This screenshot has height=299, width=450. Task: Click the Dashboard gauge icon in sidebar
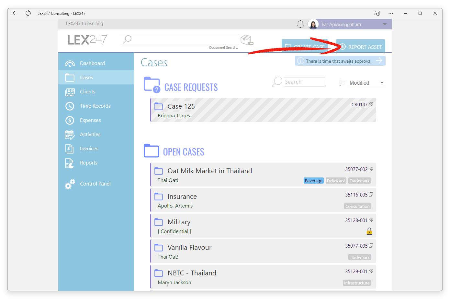point(70,63)
